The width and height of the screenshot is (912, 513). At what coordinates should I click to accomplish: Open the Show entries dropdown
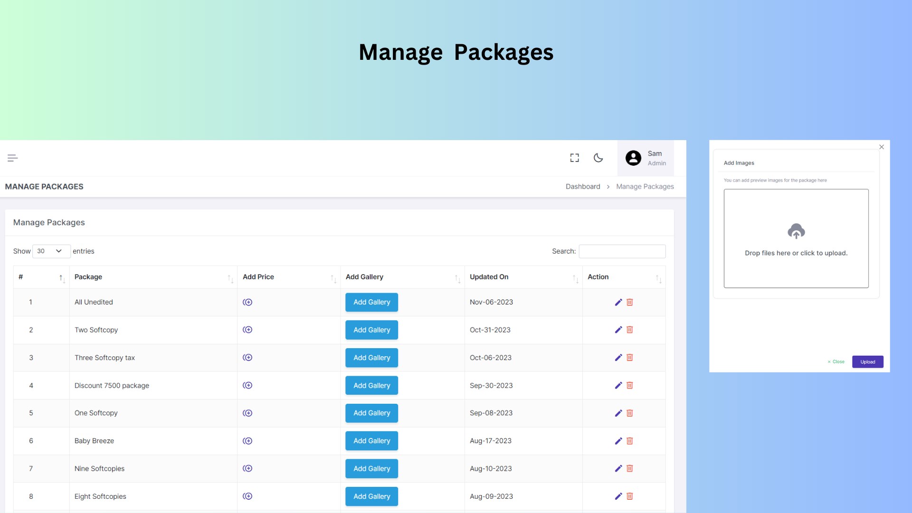[x=51, y=251]
